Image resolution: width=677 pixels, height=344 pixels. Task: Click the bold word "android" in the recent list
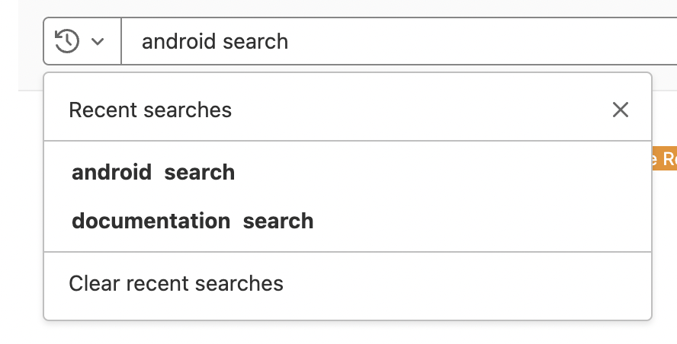coord(112,173)
